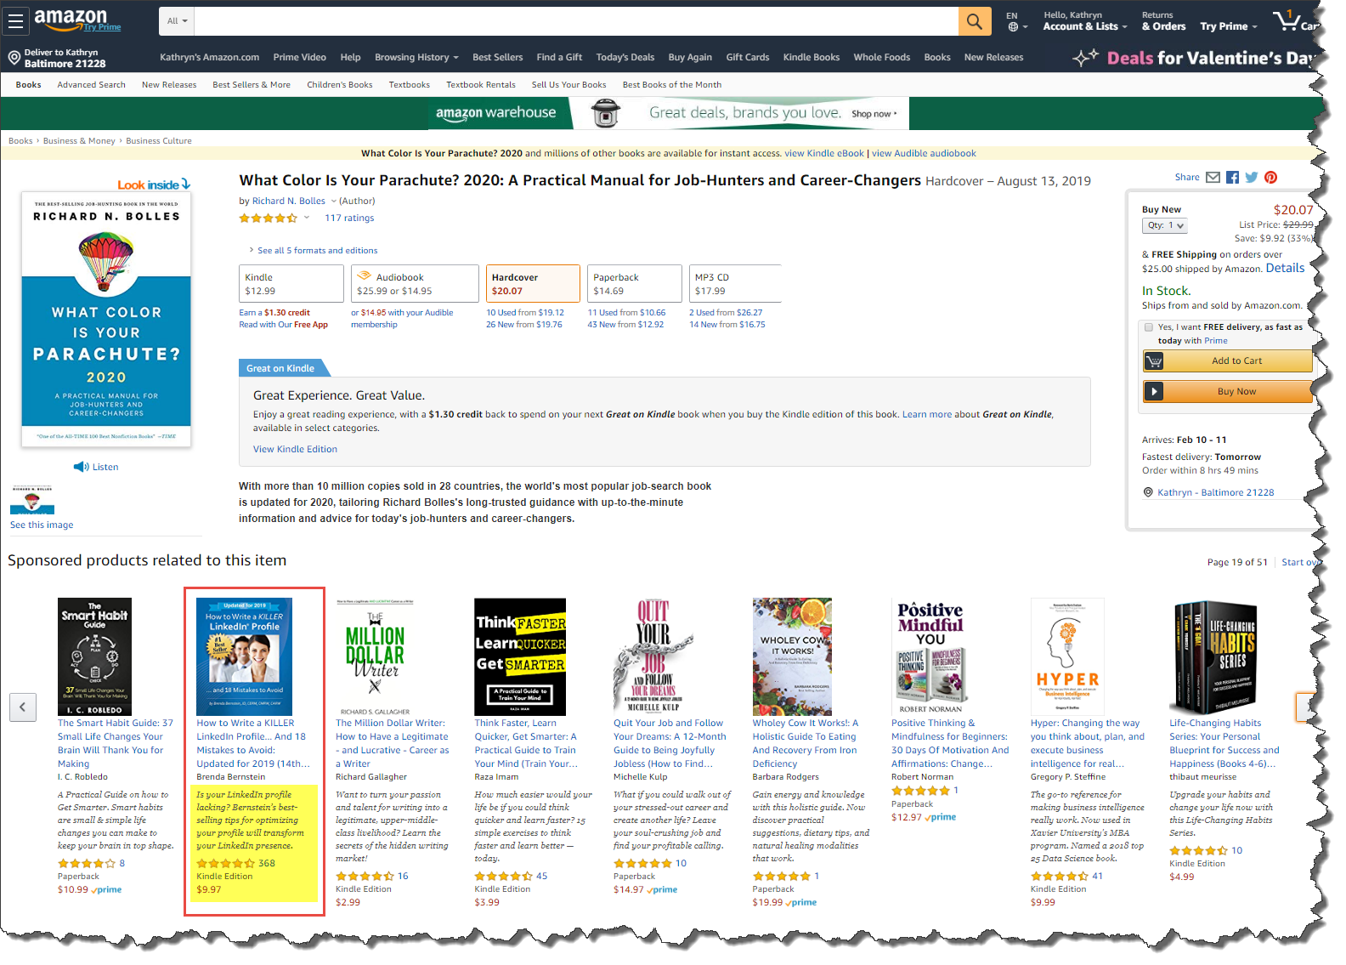Open the View Kindle Edition link
1346x965 pixels.
click(295, 450)
